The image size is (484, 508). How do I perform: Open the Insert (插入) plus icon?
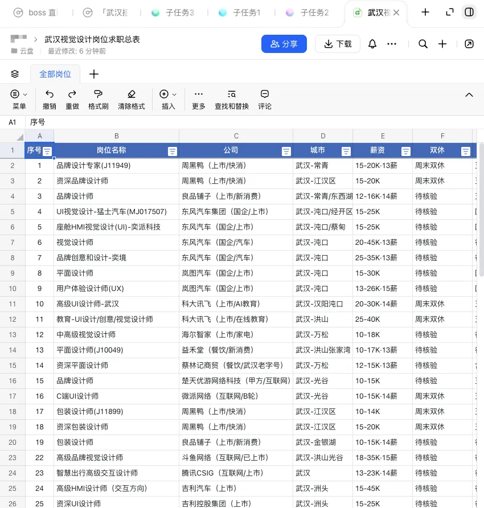(164, 94)
